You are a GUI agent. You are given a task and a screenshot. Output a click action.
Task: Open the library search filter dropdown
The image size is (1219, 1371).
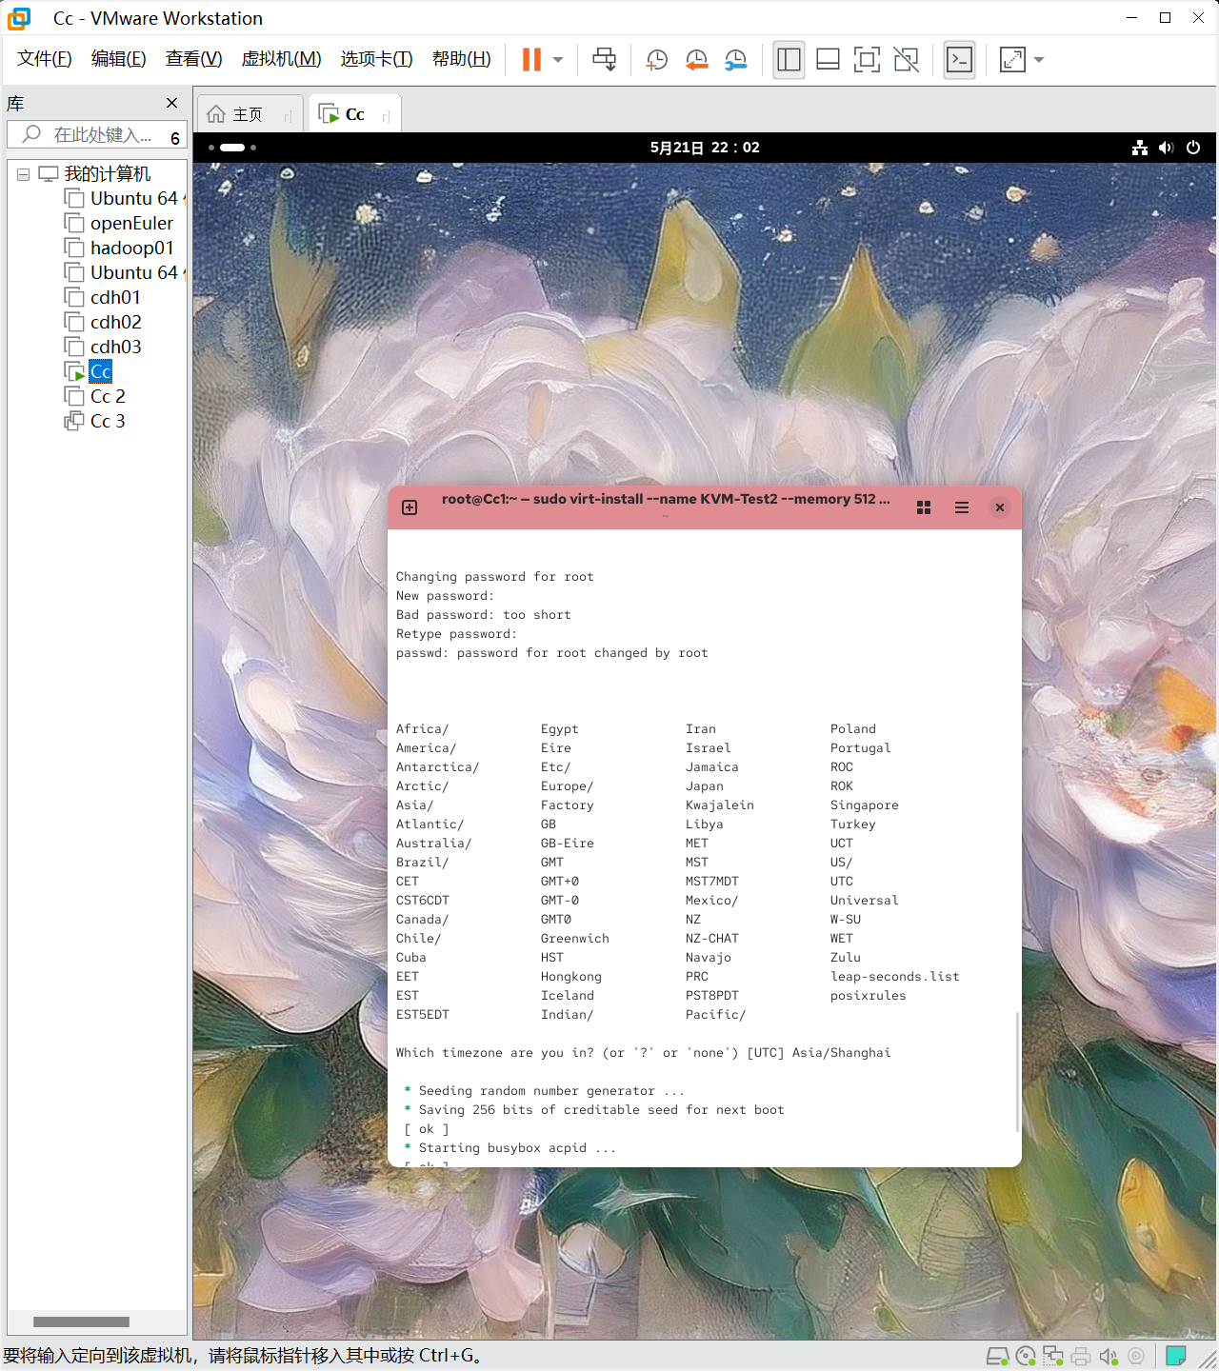pos(175,137)
